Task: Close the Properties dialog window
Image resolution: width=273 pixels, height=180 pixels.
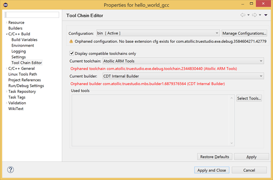Action: (x=263, y=3)
